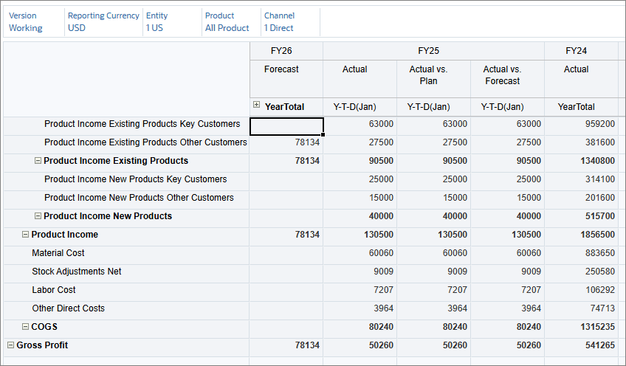Select the FY26 column header
The height and width of the screenshot is (366, 626).
tap(286, 51)
